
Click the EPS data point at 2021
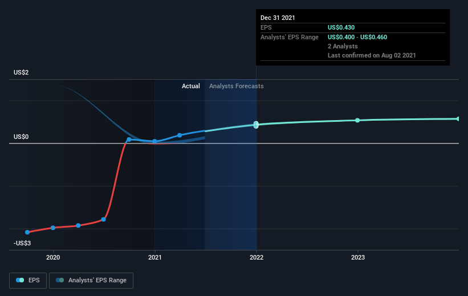[154, 141]
